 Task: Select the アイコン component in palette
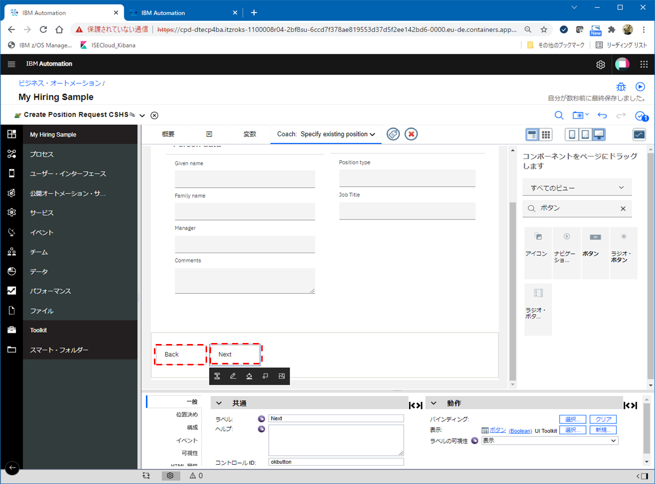[538, 253]
